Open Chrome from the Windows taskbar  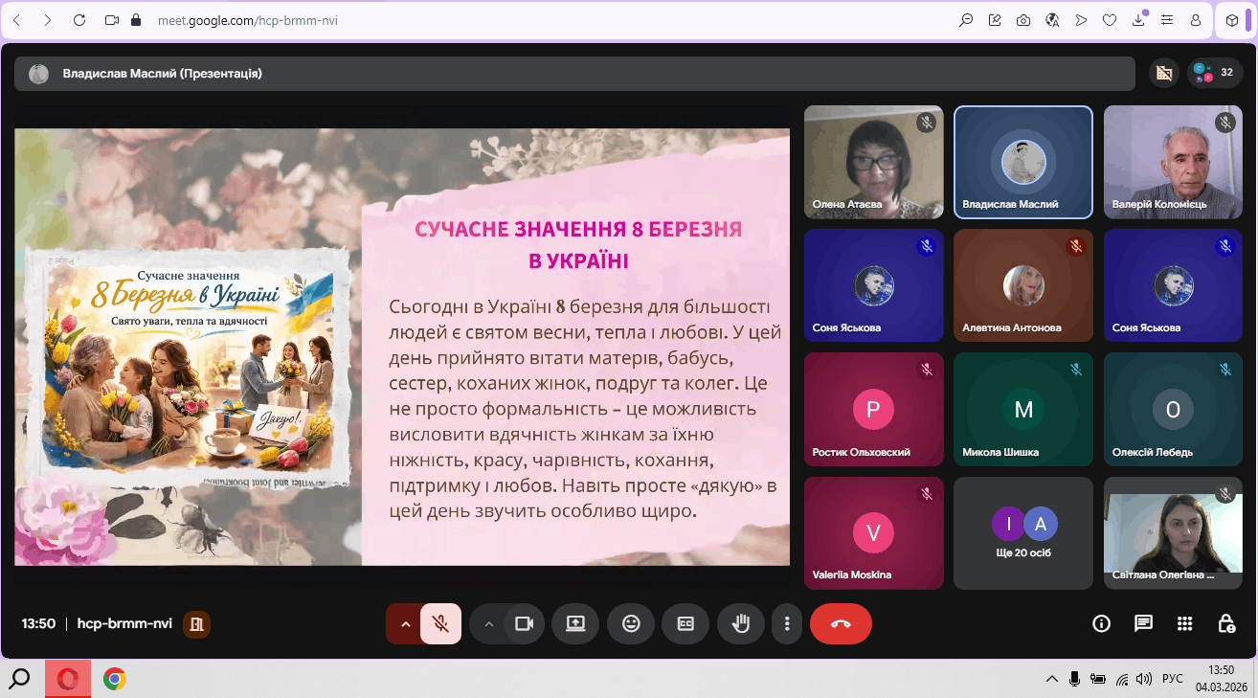pyautogui.click(x=115, y=679)
